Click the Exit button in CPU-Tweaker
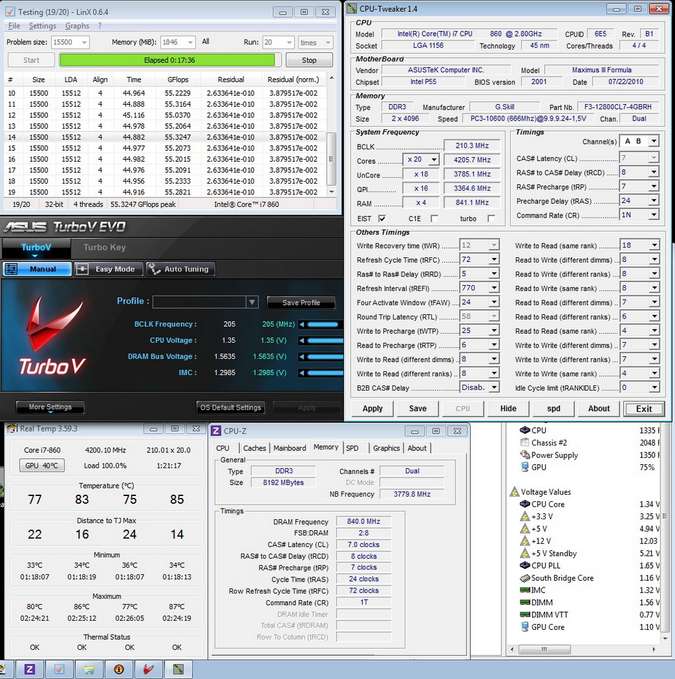 tap(644, 408)
